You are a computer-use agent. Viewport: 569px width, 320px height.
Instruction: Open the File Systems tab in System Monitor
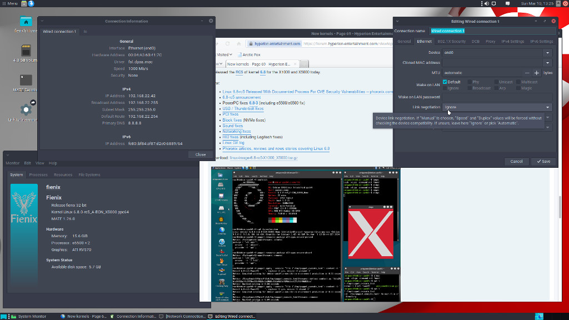tap(89, 175)
